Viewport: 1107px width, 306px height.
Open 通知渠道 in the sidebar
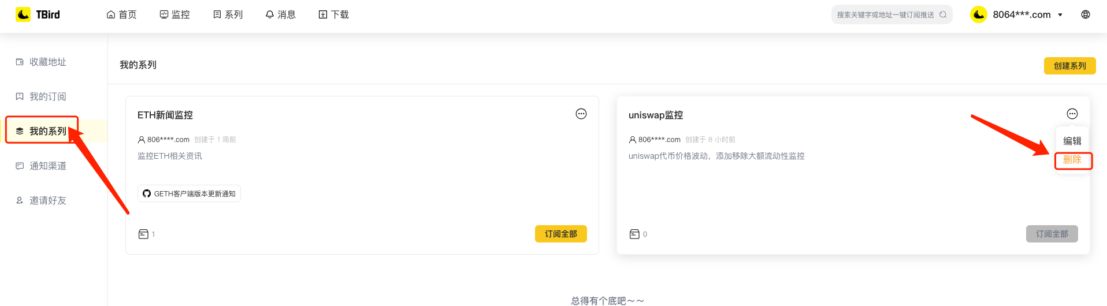point(47,166)
